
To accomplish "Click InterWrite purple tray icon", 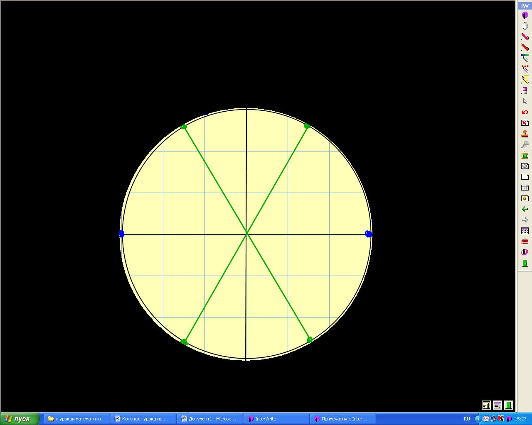I will 508,419.
